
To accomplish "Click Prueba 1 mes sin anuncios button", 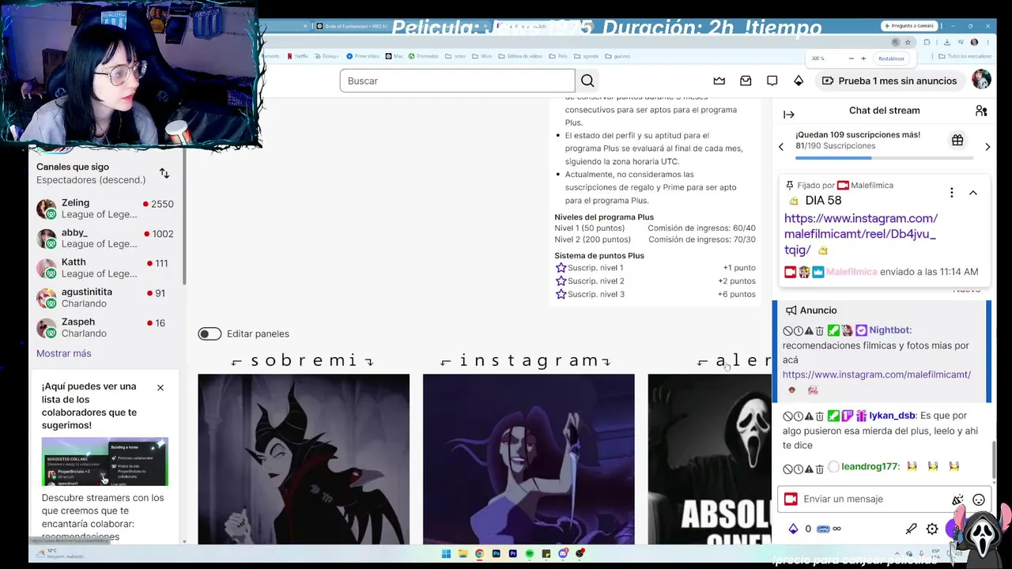I will click(x=889, y=81).
